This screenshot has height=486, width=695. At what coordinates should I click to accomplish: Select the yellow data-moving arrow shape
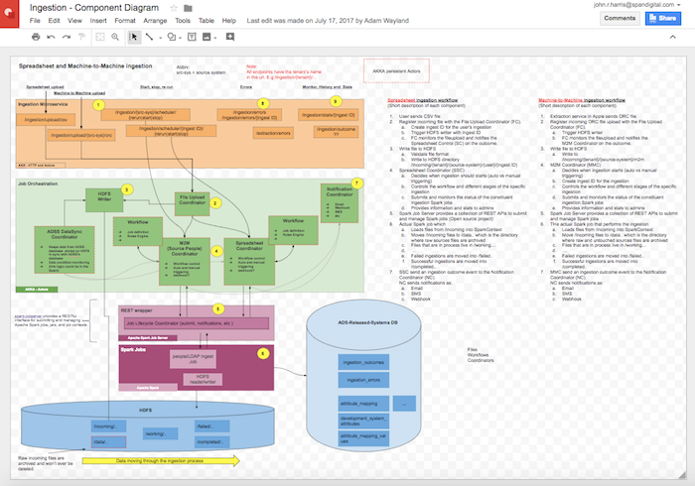pyautogui.click(x=161, y=461)
